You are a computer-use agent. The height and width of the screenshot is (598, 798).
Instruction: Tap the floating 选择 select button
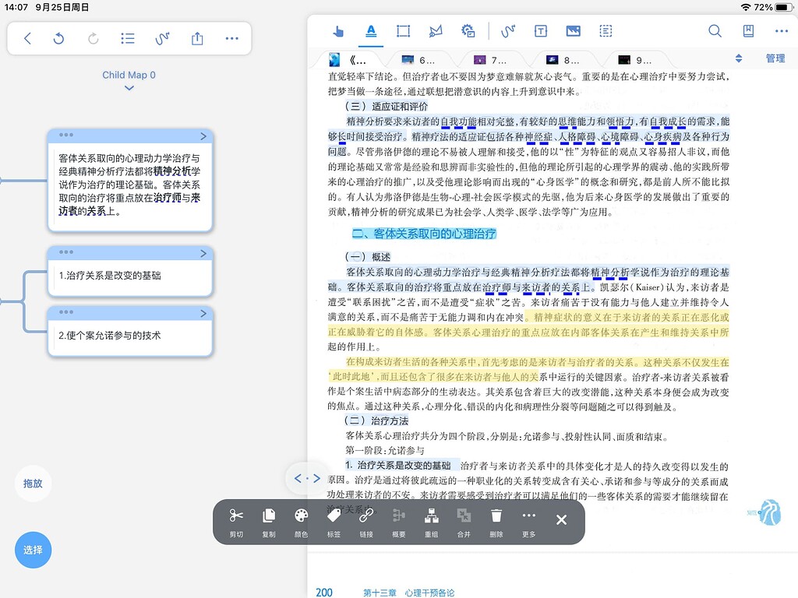(33, 550)
